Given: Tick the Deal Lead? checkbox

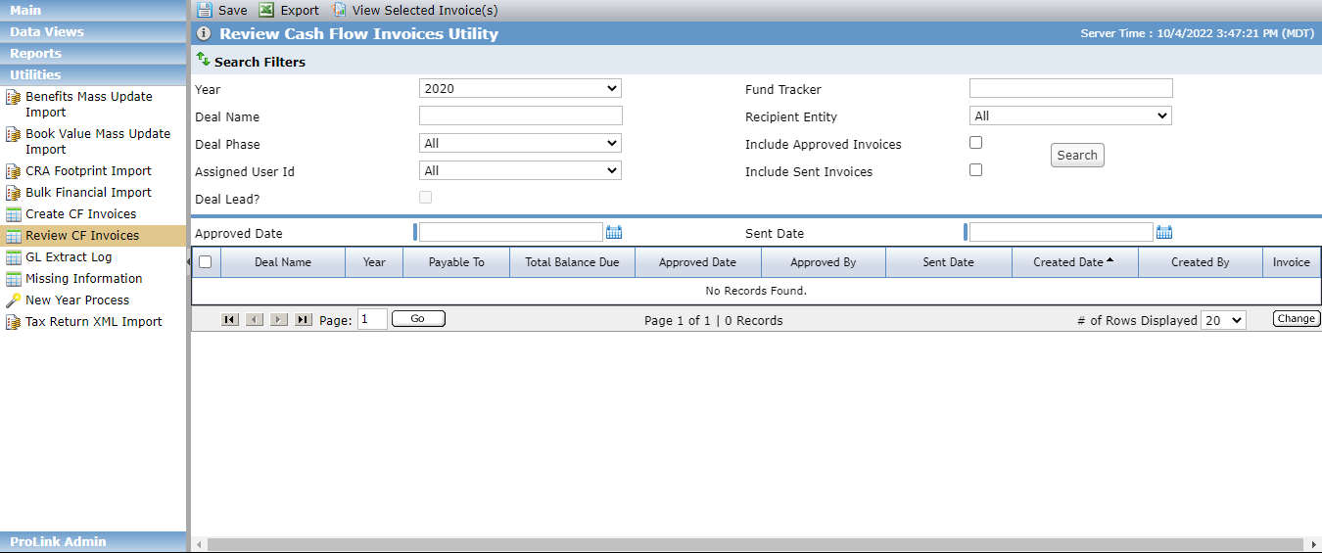Looking at the screenshot, I should 425,198.
